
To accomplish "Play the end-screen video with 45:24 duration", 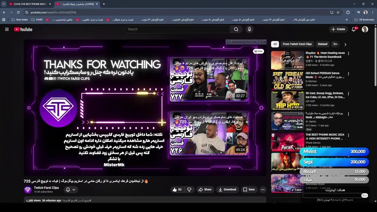I will click(209, 134).
